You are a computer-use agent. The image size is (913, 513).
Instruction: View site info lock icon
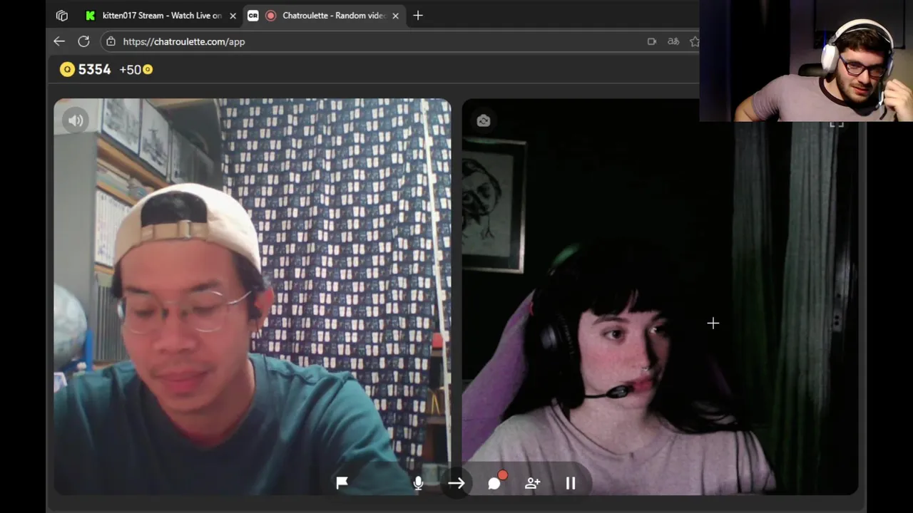(x=111, y=41)
